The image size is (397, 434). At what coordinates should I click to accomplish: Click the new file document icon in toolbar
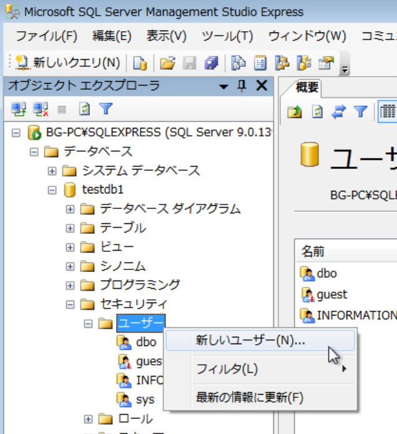click(x=140, y=63)
